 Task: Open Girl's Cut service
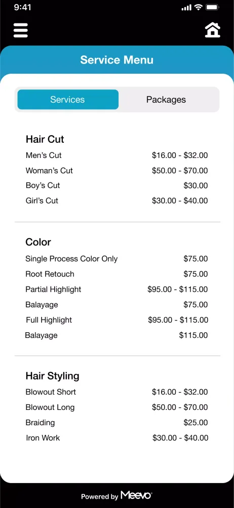click(x=116, y=201)
